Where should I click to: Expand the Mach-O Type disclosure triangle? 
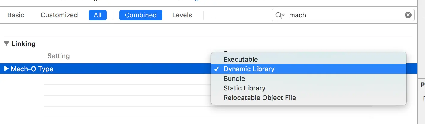click(x=7, y=69)
